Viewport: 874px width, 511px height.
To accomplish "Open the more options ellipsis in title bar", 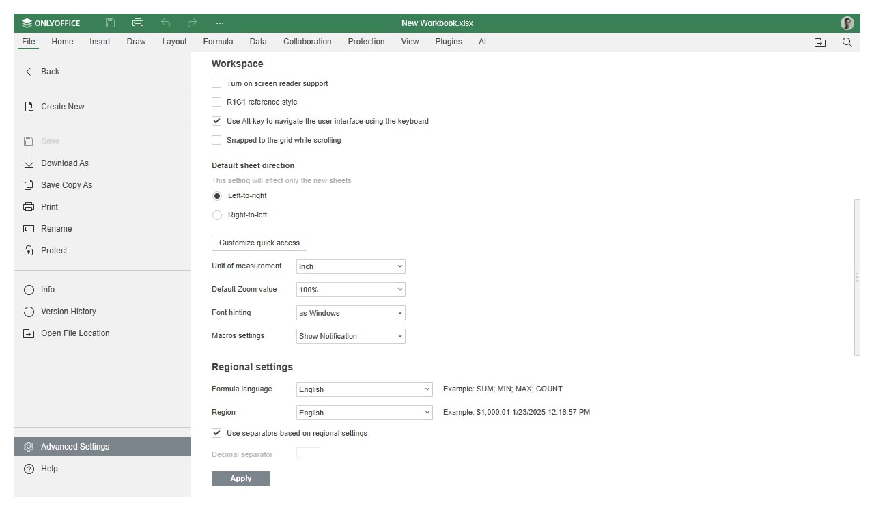I will [x=220, y=23].
